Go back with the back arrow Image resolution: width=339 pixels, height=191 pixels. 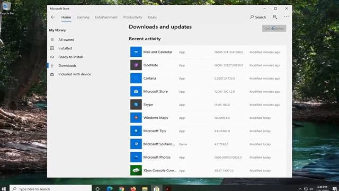(x=53, y=17)
